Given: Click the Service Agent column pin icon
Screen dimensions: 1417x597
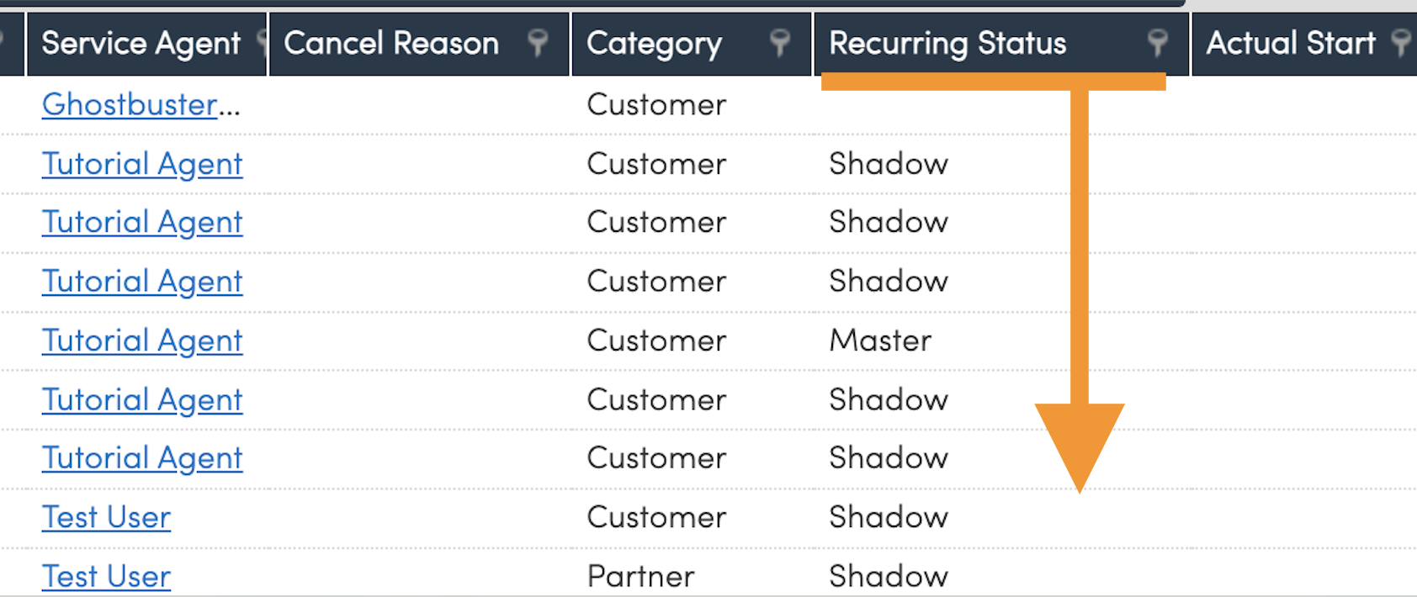Looking at the screenshot, I should point(263,42).
